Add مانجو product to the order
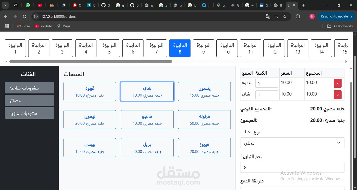Viewport: 357px width, 190px height. click(147, 120)
